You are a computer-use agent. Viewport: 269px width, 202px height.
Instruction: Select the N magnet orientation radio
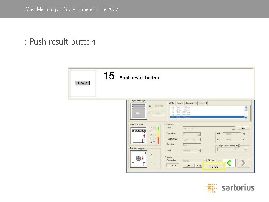(151, 156)
